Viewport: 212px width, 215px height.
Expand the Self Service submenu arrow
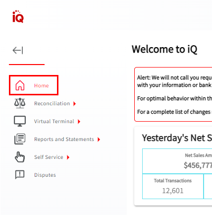point(68,157)
